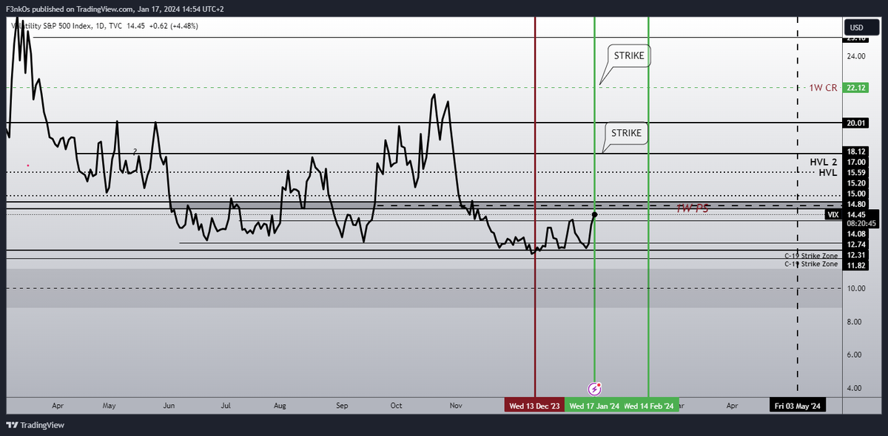Viewport: 888px width, 436px height.
Task: Click the Jul label on the time axis
Action: pos(226,406)
